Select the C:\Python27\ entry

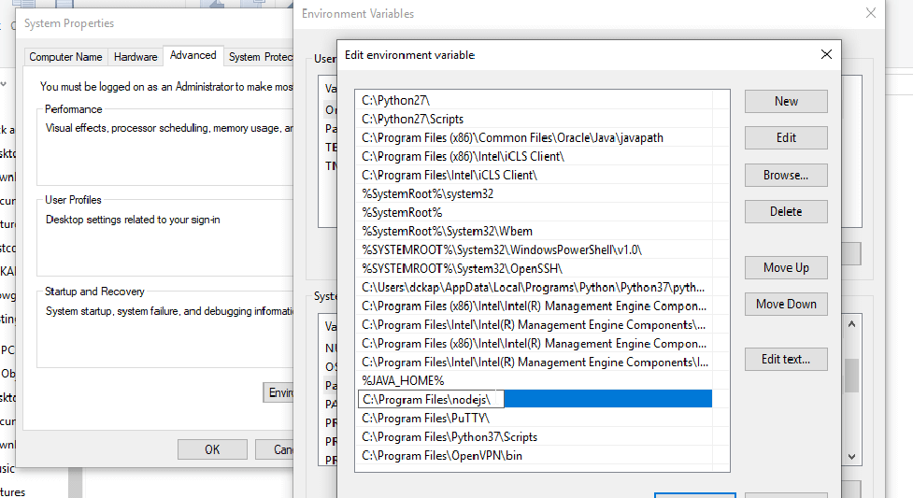[535, 100]
